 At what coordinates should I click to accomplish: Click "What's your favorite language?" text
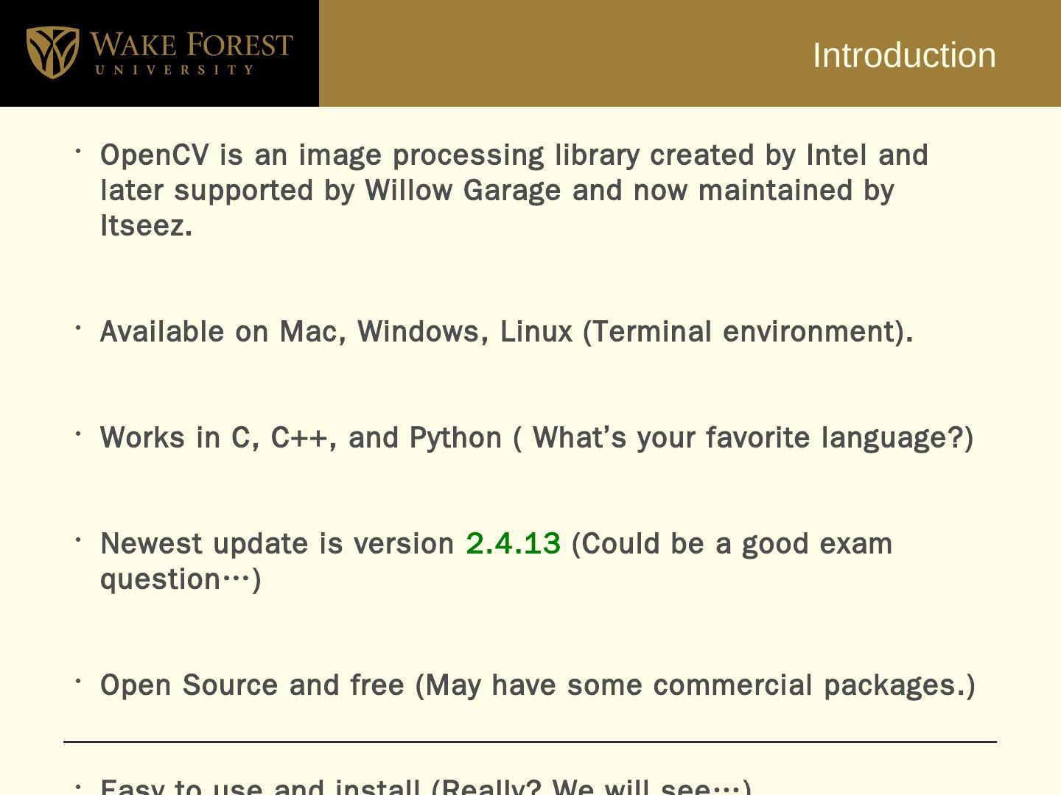(x=748, y=438)
